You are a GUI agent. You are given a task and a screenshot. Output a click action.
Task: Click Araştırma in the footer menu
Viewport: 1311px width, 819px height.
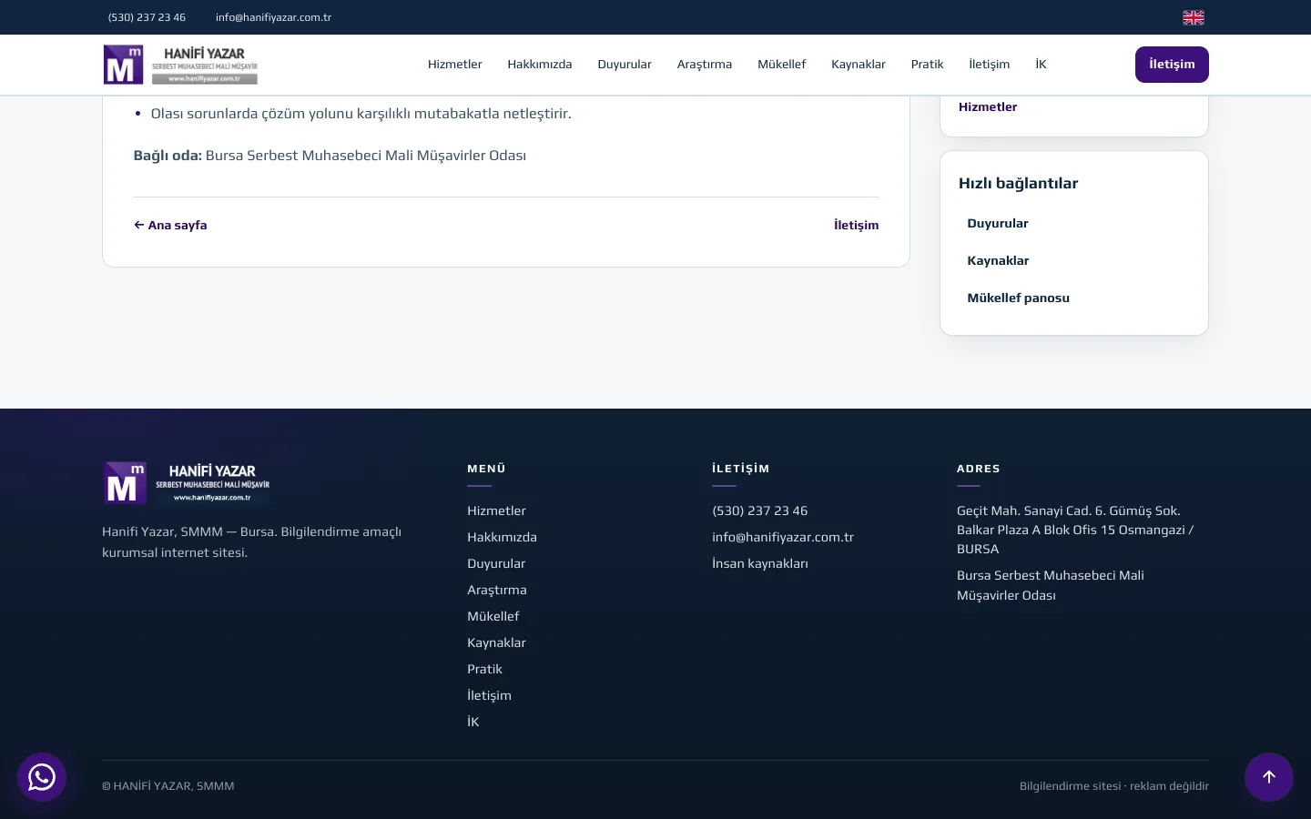497,590
